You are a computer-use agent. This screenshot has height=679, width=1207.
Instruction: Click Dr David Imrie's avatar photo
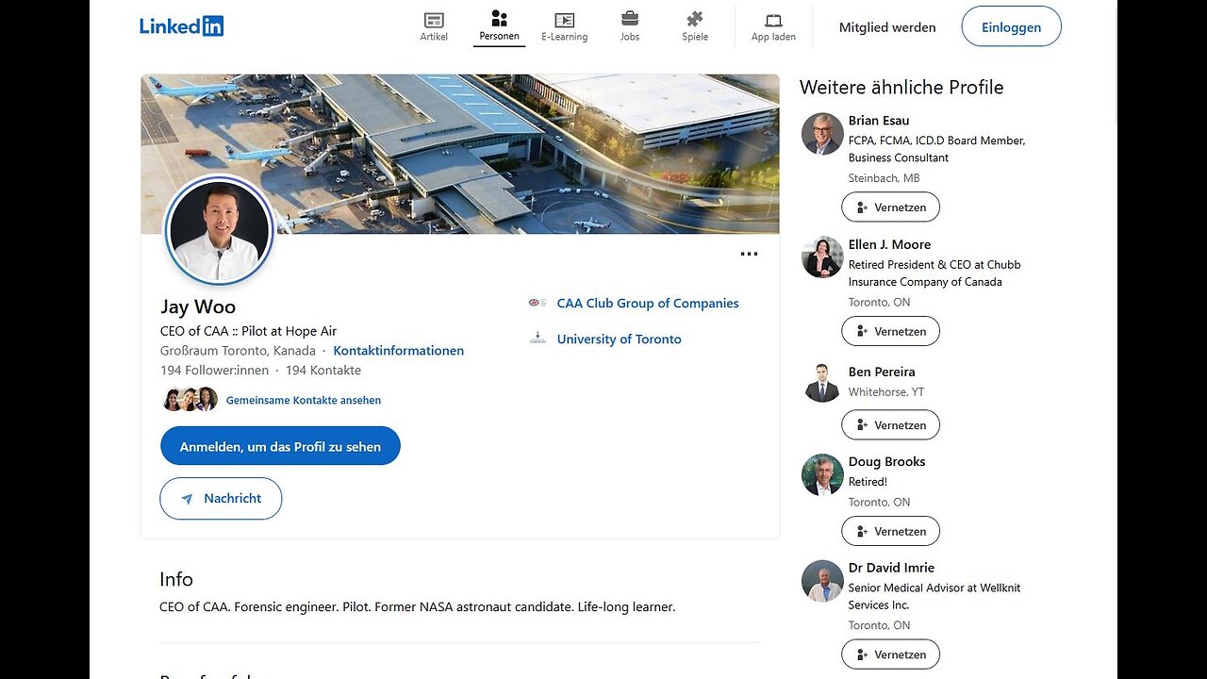coord(822,581)
